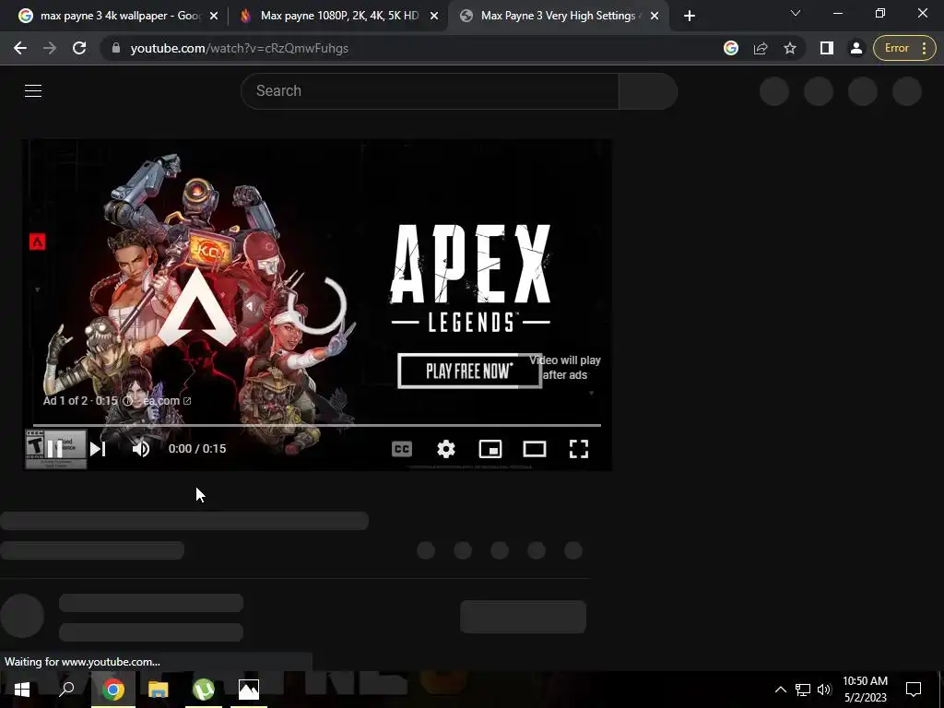Click the video progress bar
Viewport: 944px width, 708px height.
tap(317, 425)
